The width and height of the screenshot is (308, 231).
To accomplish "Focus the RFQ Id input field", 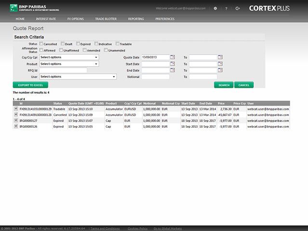I will tap(63, 70).
